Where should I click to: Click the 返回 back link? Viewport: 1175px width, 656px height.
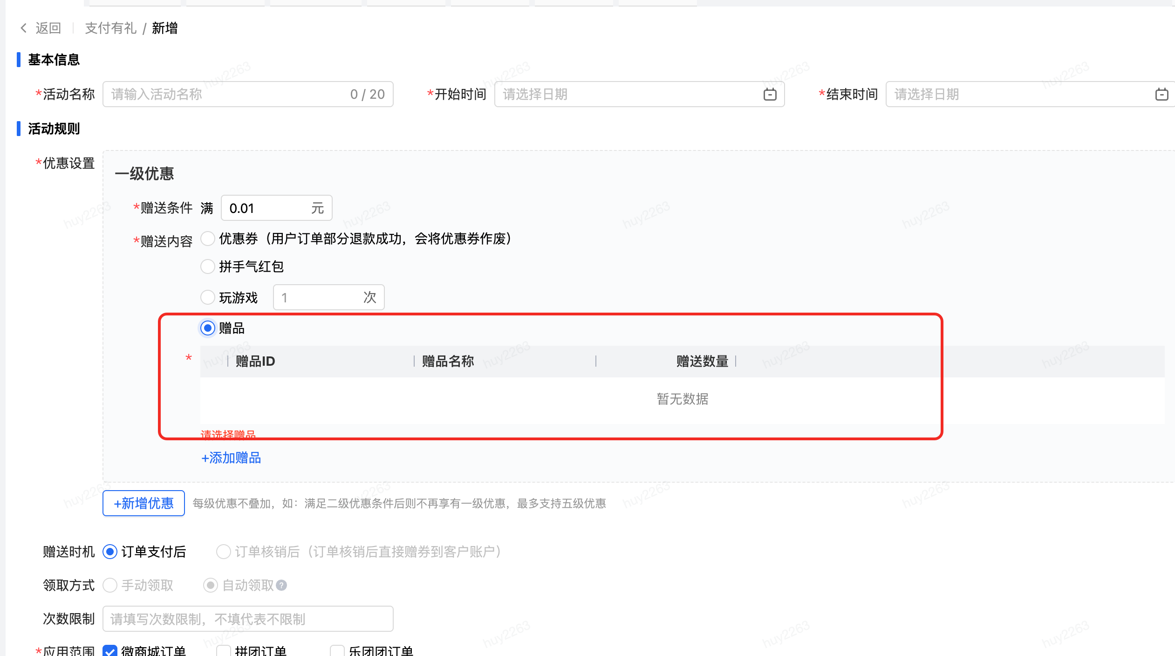[x=48, y=28]
